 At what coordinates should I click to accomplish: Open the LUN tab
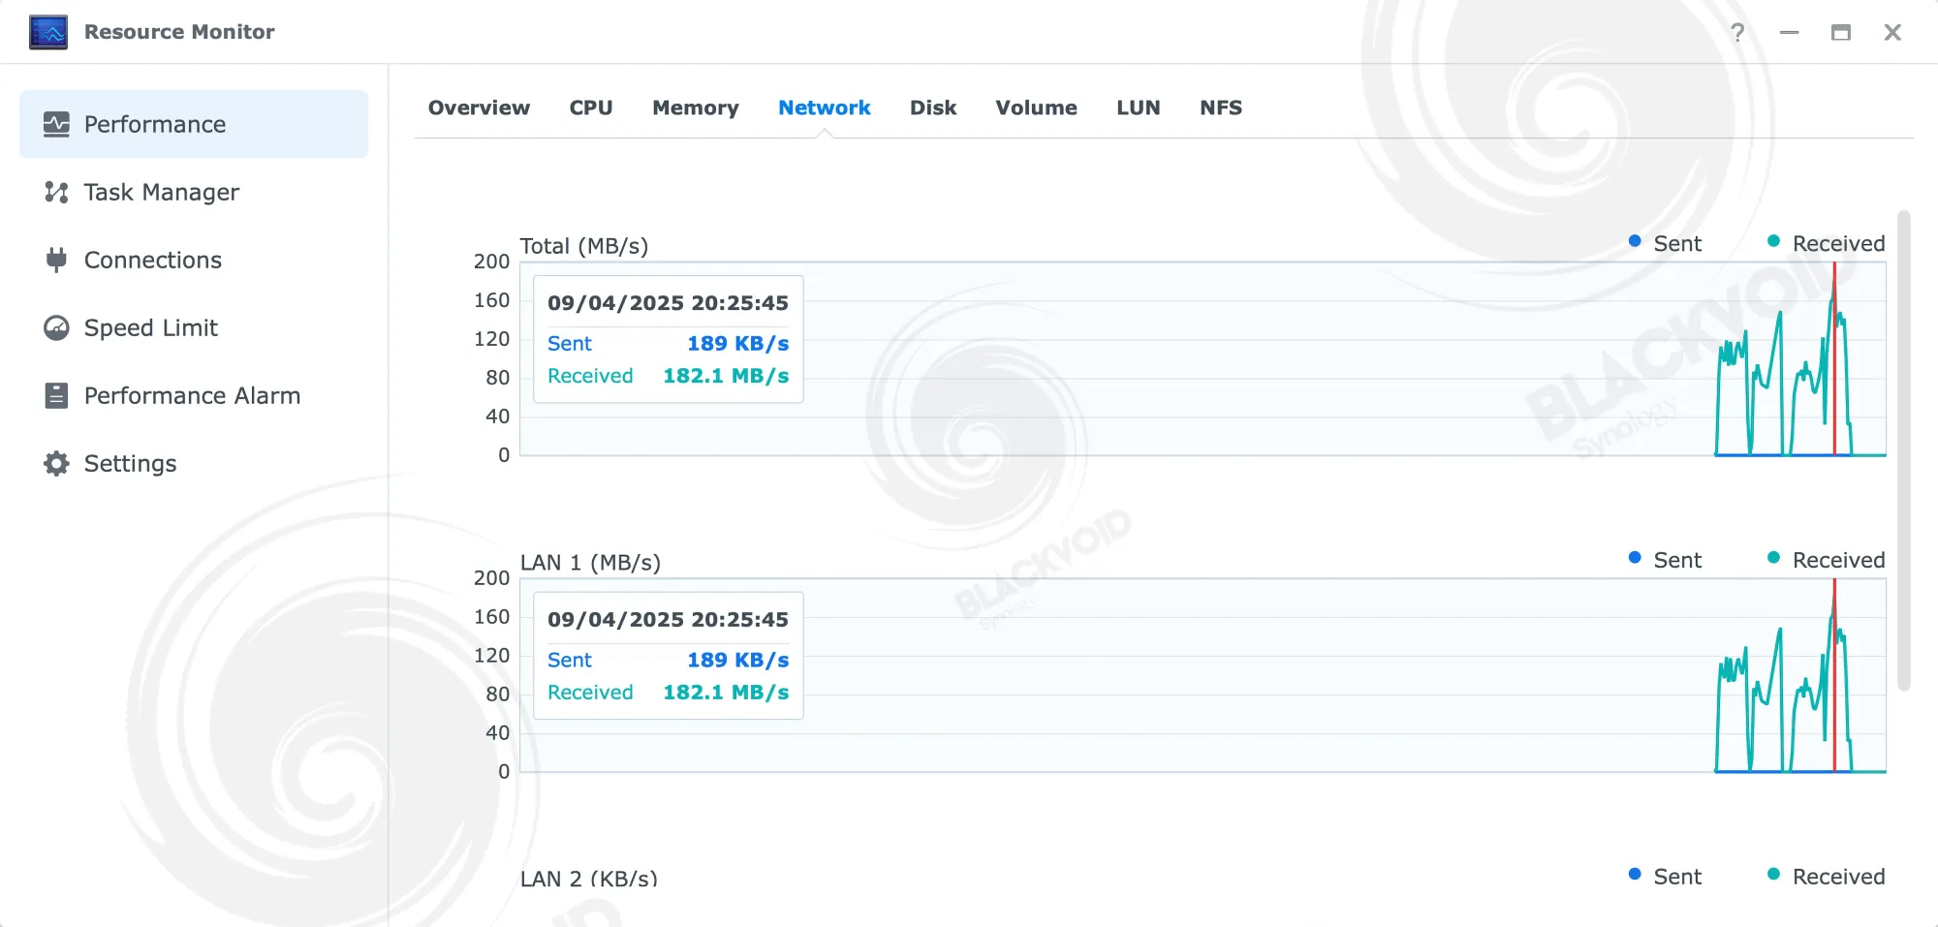tap(1138, 108)
